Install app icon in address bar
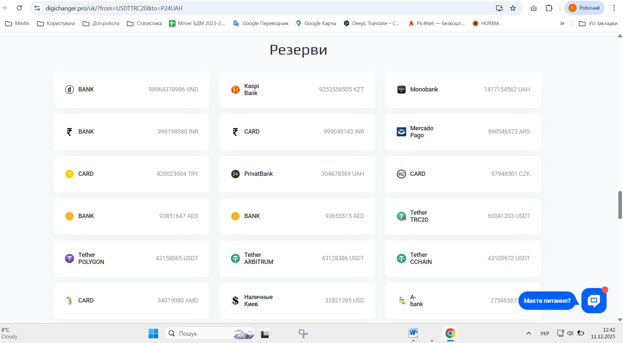623x343 pixels. 499,8
